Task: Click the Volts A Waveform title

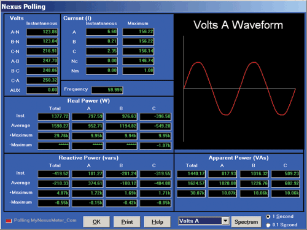Action: 238,25
